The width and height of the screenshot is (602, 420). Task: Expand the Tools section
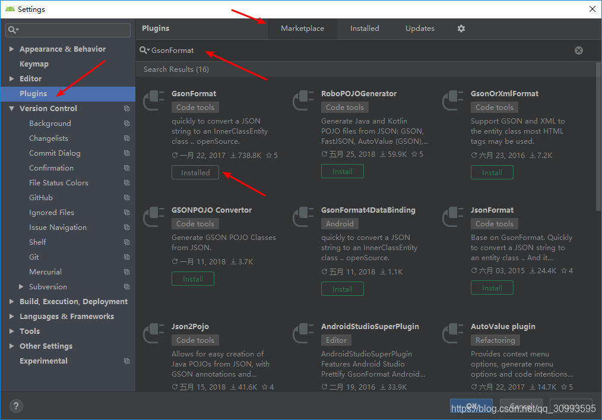11,331
